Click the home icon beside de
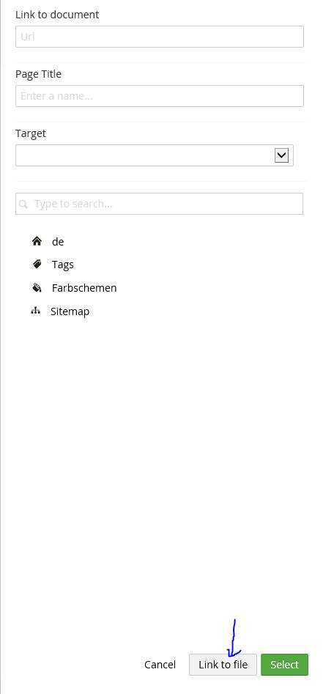Viewport: 323px width, 694px height. click(x=37, y=241)
